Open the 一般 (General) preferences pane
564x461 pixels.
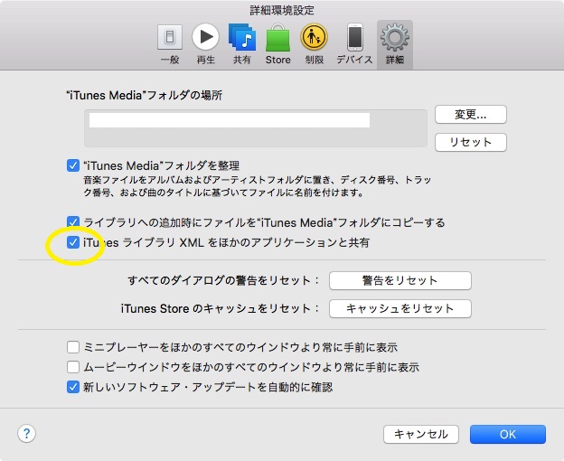coord(170,44)
